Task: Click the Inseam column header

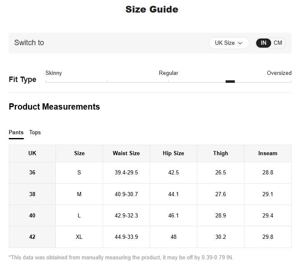Action: click(x=268, y=153)
